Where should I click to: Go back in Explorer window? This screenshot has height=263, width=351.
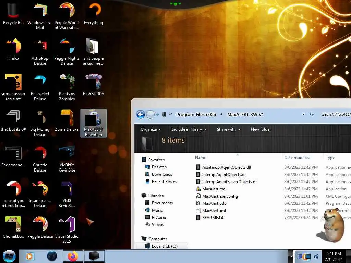tap(141, 114)
